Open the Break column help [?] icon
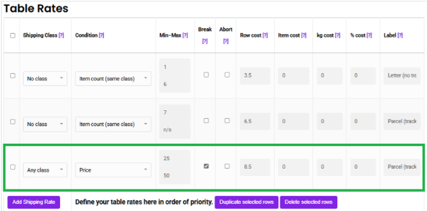 tap(205, 41)
